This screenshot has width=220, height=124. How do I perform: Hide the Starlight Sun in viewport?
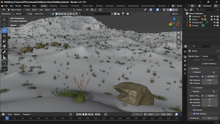pos(214,22)
